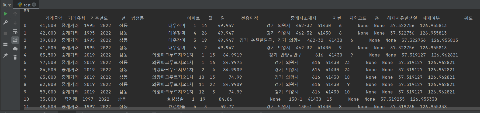Click the price 42,000 in row 1
Image resolution: width=480 pixels, height=113 pixels.
click(x=48, y=33)
